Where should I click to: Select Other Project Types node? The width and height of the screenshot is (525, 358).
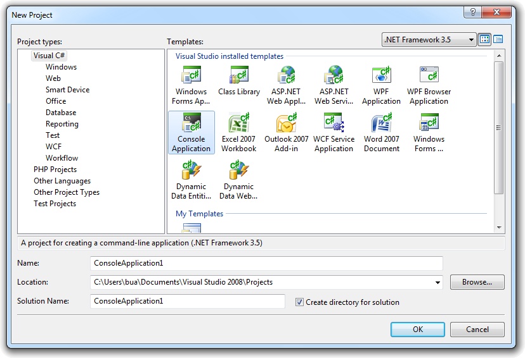click(x=67, y=192)
